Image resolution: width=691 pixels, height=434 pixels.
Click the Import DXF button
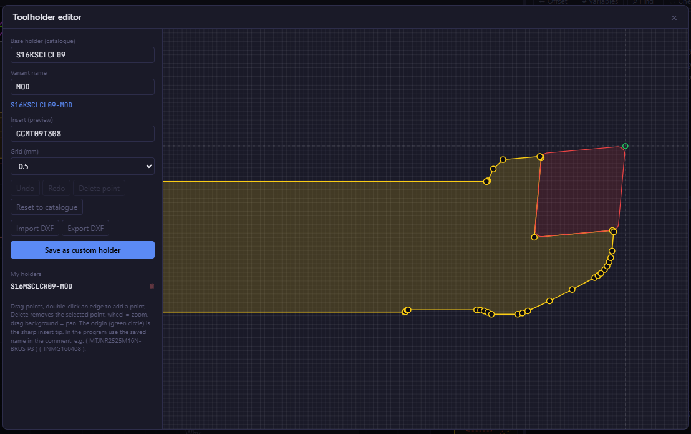(x=35, y=229)
